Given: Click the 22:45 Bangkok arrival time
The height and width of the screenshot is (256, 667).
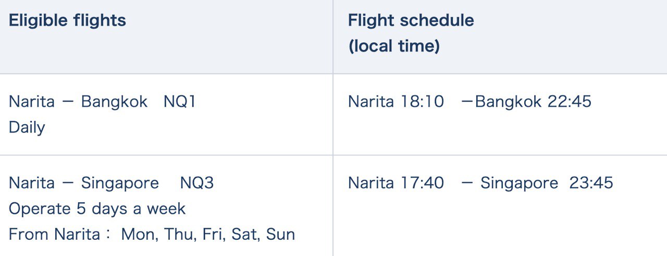Looking at the screenshot, I should 569,101.
